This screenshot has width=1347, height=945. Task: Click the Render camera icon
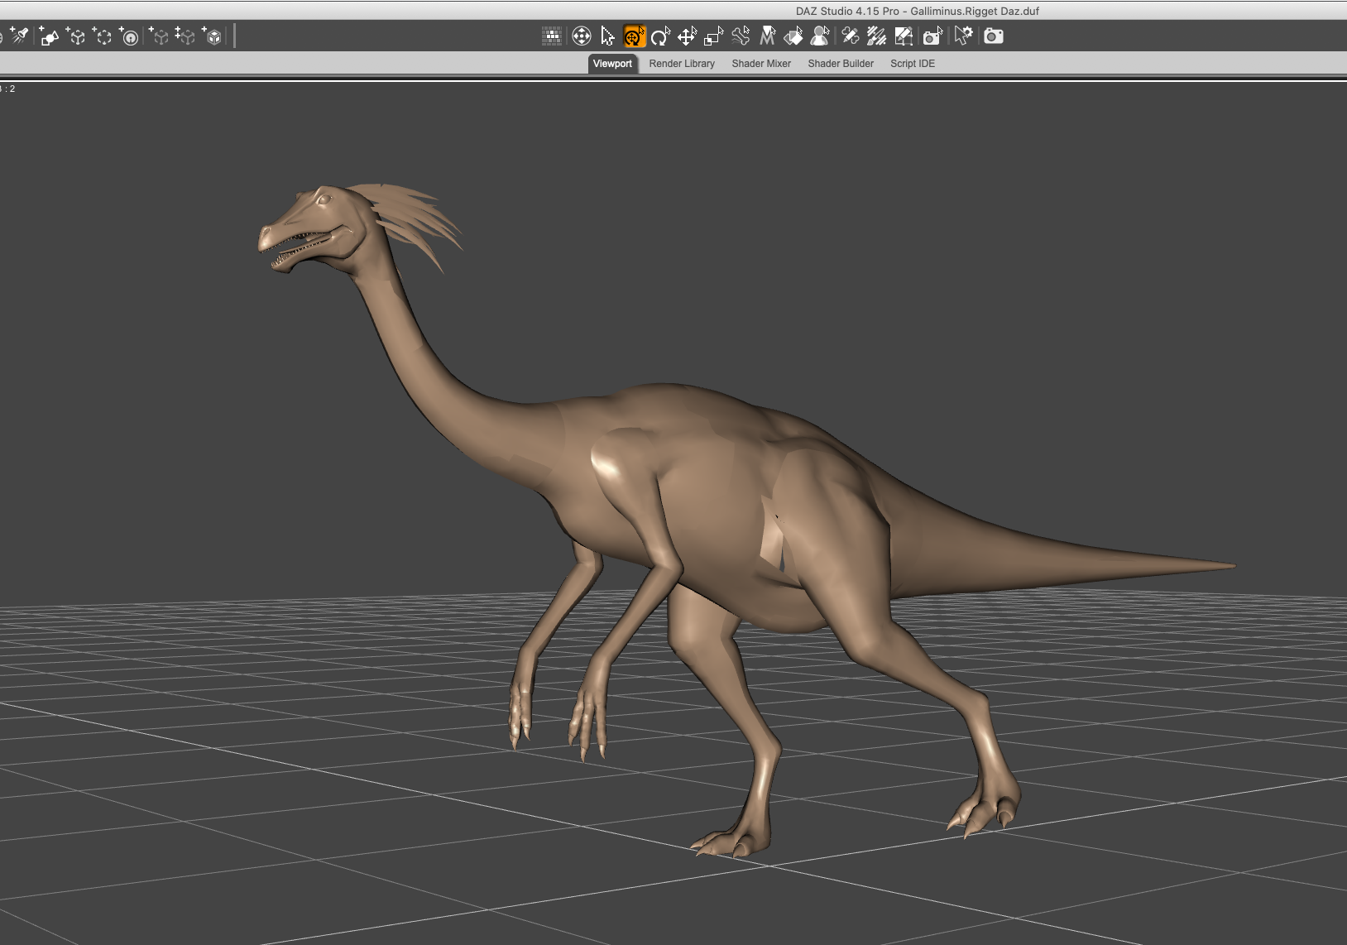(994, 36)
